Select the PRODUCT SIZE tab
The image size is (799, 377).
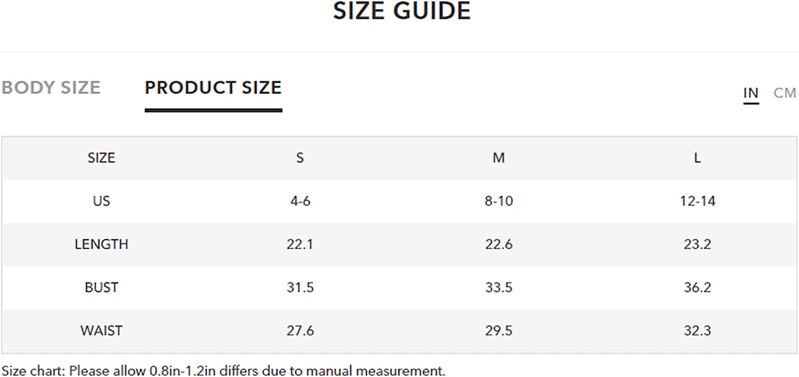point(213,88)
